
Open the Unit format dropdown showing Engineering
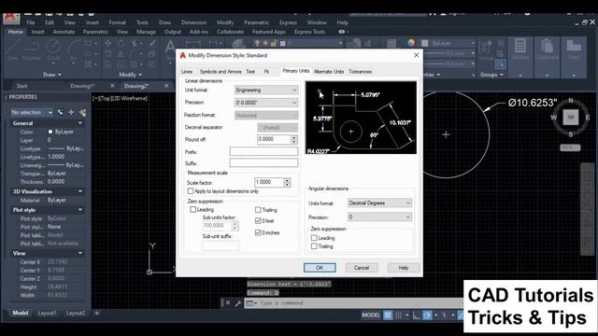click(266, 90)
